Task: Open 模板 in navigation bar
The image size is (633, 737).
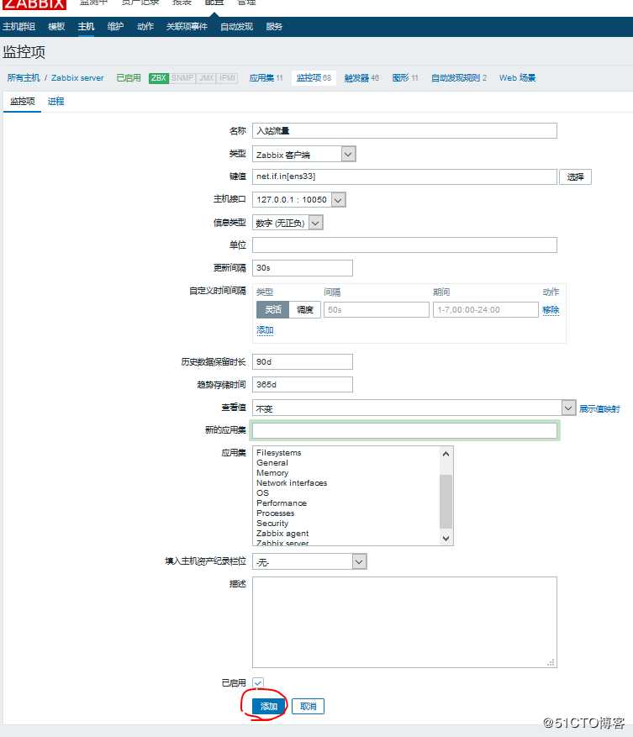Action: [56, 27]
